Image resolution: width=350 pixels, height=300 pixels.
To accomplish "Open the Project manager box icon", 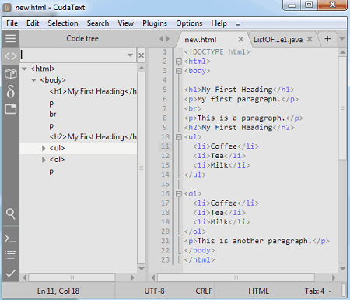I will 11,73.
